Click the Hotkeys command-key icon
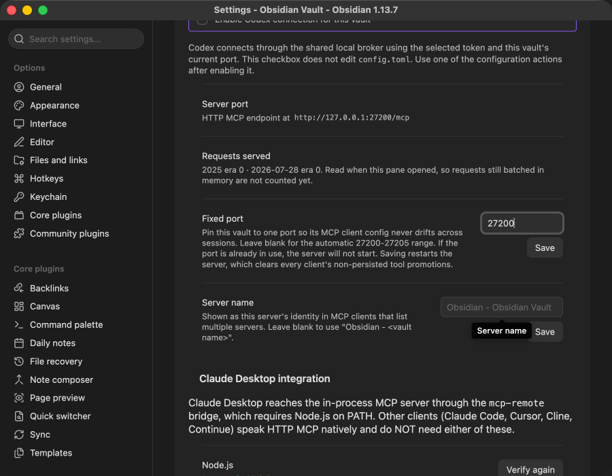Image resolution: width=612 pixels, height=476 pixels. [19, 179]
